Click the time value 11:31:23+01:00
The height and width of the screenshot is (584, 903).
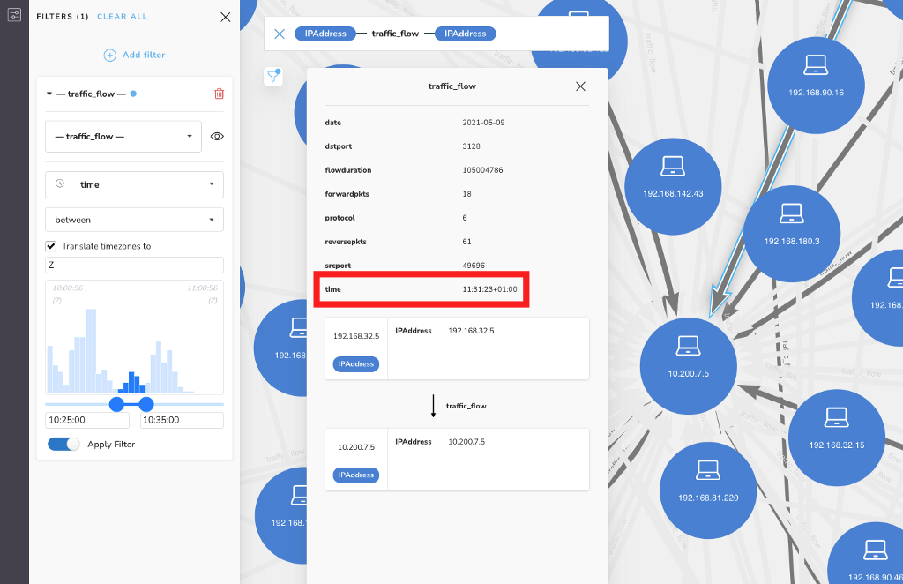tap(489, 289)
